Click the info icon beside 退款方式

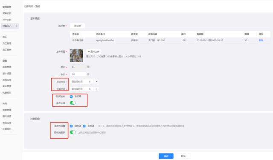(x=64, y=126)
